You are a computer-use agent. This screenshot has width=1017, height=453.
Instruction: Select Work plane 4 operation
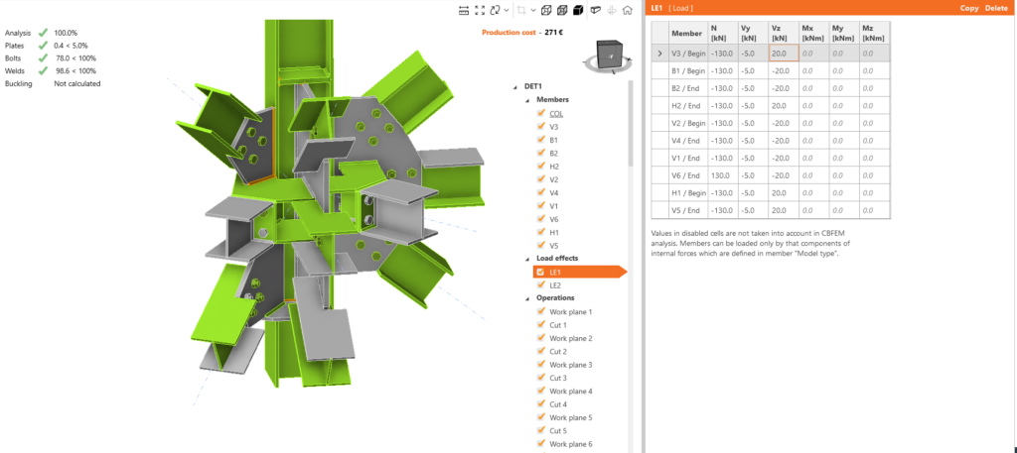click(571, 391)
